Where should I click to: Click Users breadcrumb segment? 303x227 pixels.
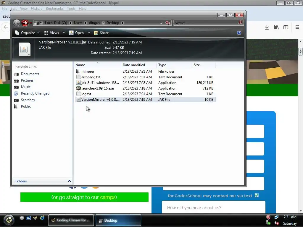click(78, 23)
